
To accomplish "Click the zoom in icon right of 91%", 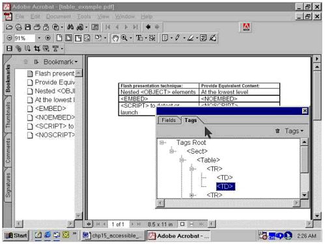I will [48, 38].
